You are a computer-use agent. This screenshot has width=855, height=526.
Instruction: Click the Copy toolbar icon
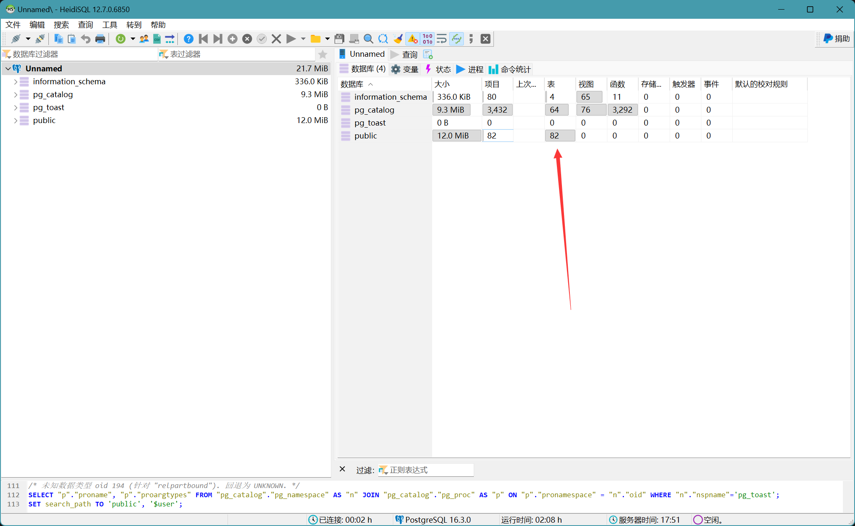(x=58, y=39)
